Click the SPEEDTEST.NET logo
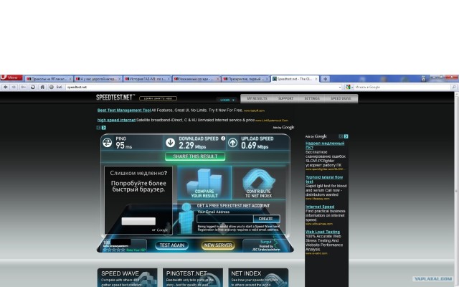 [x=115, y=98]
